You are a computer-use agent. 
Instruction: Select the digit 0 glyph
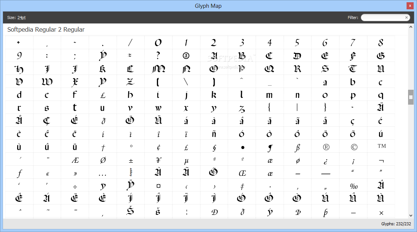[x=158, y=42]
